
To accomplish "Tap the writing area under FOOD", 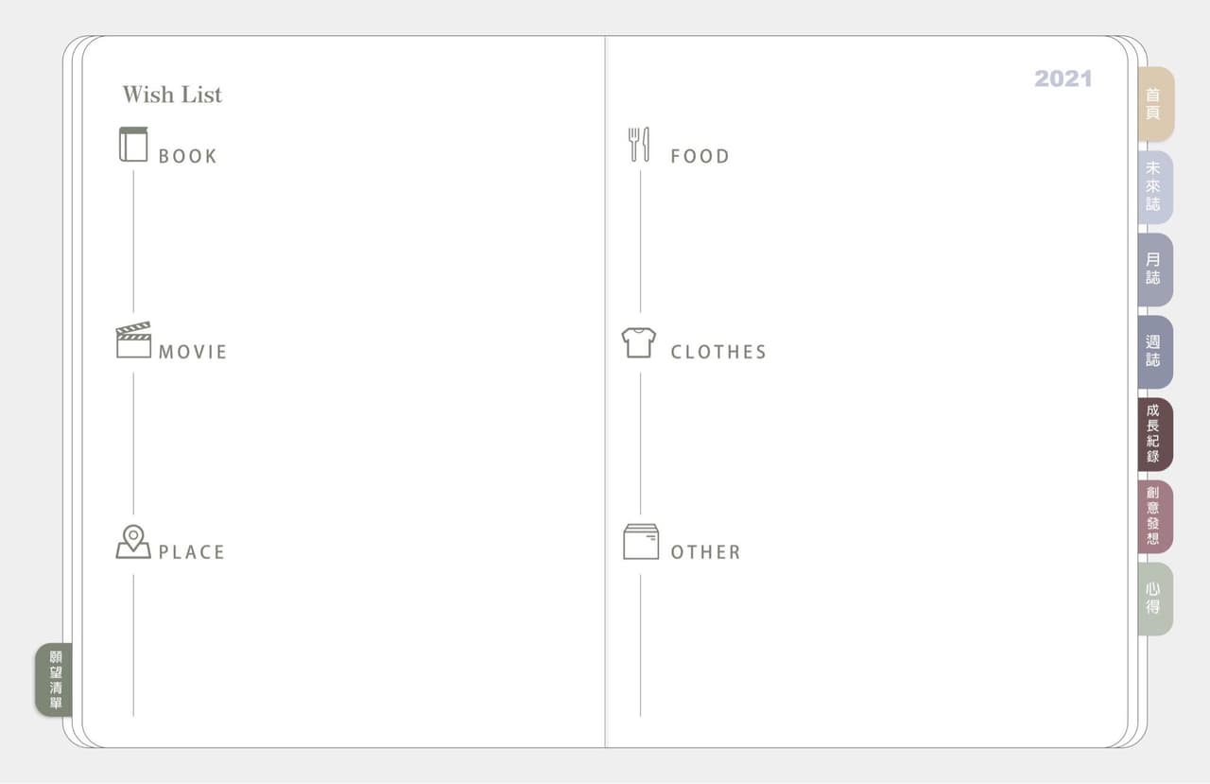I will coord(870,241).
